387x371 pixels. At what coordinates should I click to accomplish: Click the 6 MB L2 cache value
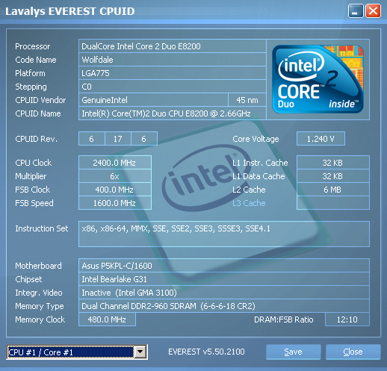coord(333,190)
